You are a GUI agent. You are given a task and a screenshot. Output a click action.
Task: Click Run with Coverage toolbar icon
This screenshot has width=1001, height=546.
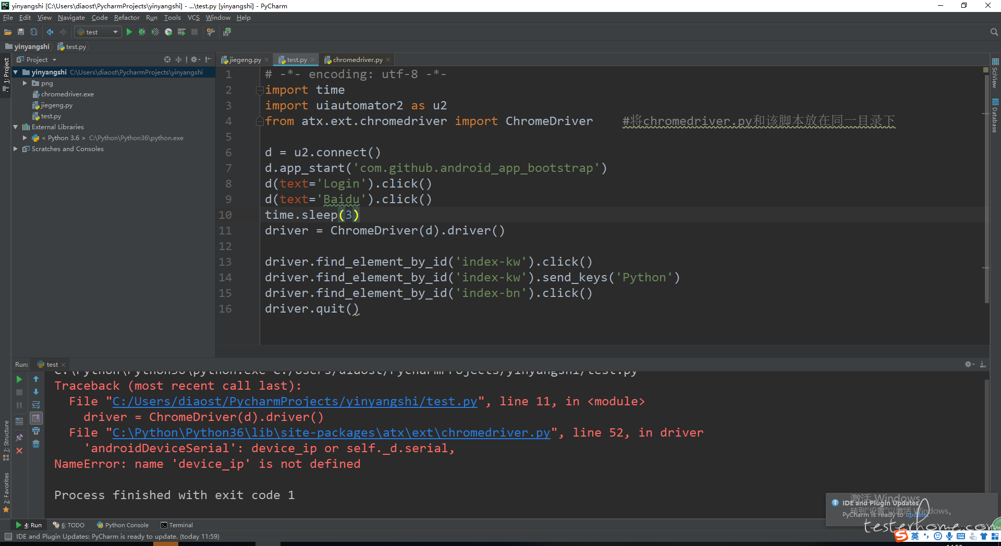pos(155,32)
